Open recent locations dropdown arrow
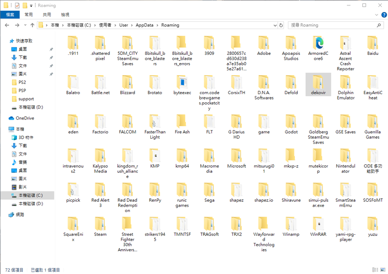 [25, 25]
